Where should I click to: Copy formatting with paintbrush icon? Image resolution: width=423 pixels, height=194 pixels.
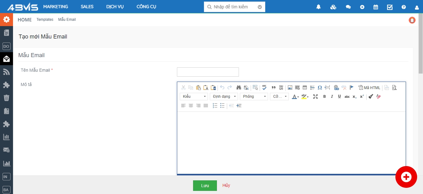click(371, 97)
